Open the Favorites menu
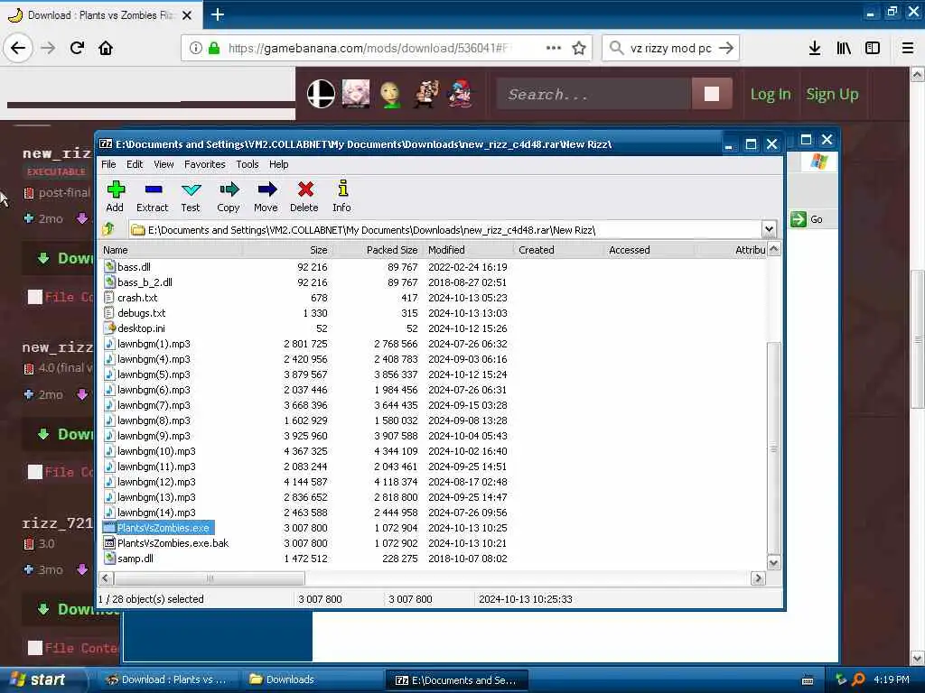The image size is (925, 693). [x=205, y=164]
